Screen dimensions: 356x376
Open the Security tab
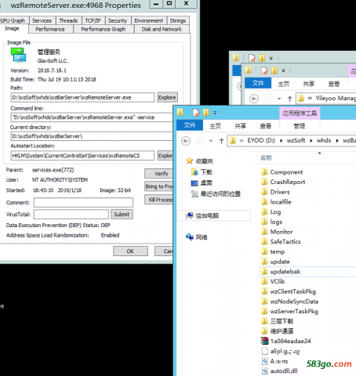pyautogui.click(x=118, y=20)
